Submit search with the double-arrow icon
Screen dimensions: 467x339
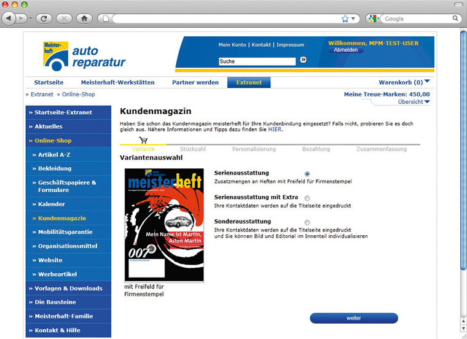[303, 60]
